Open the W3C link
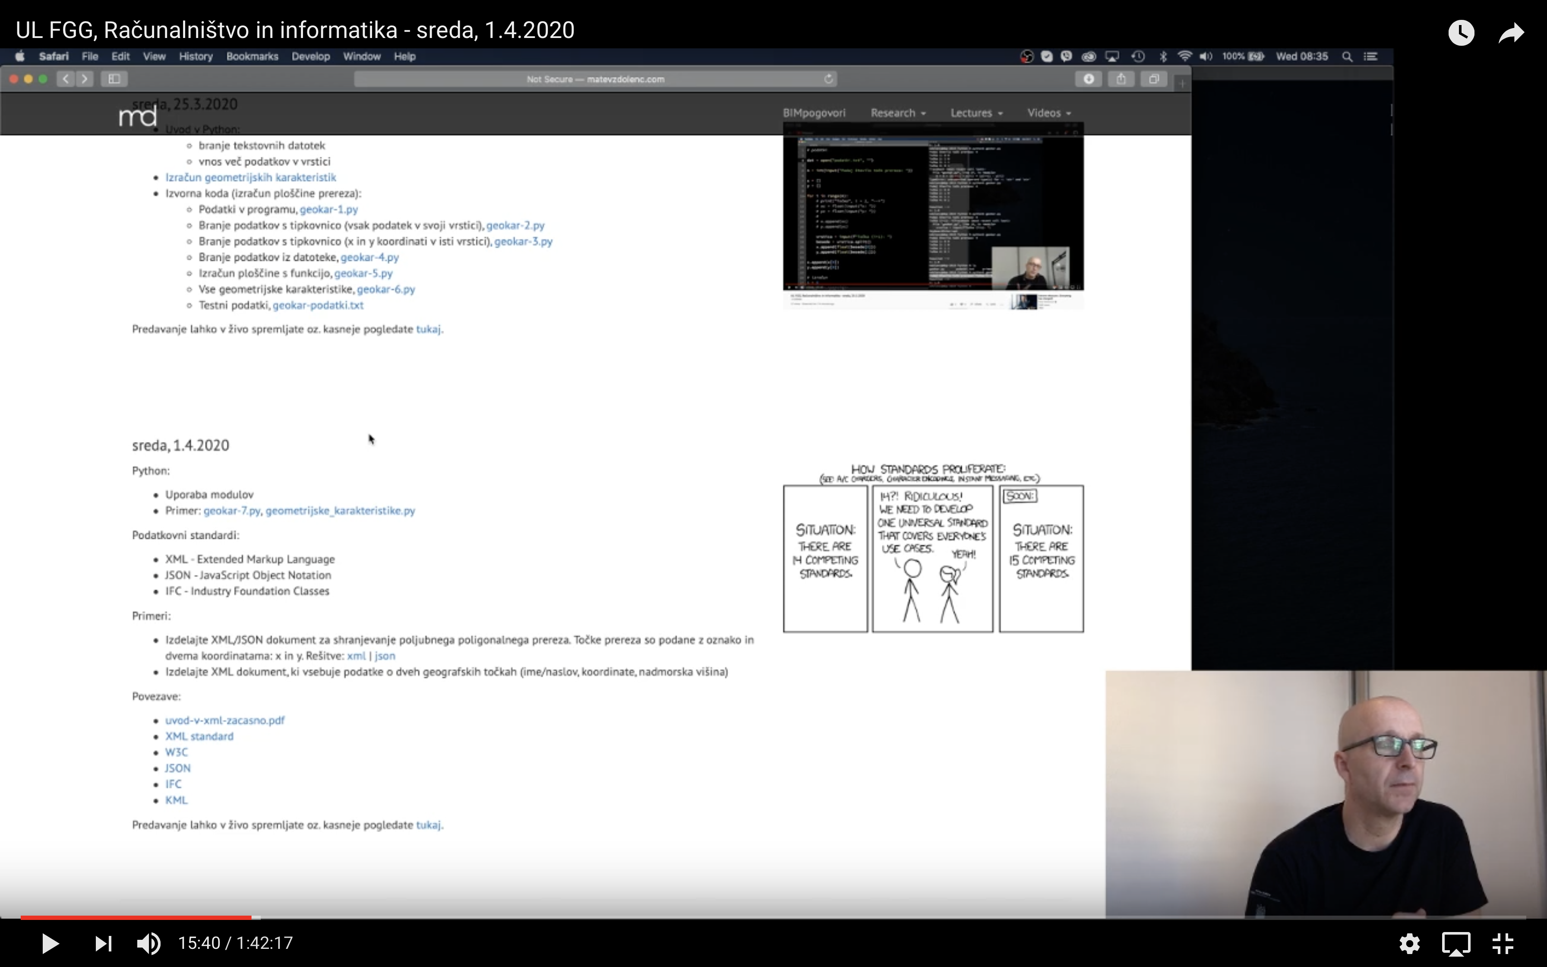Screen dimensions: 1547x967 pyautogui.click(x=177, y=752)
